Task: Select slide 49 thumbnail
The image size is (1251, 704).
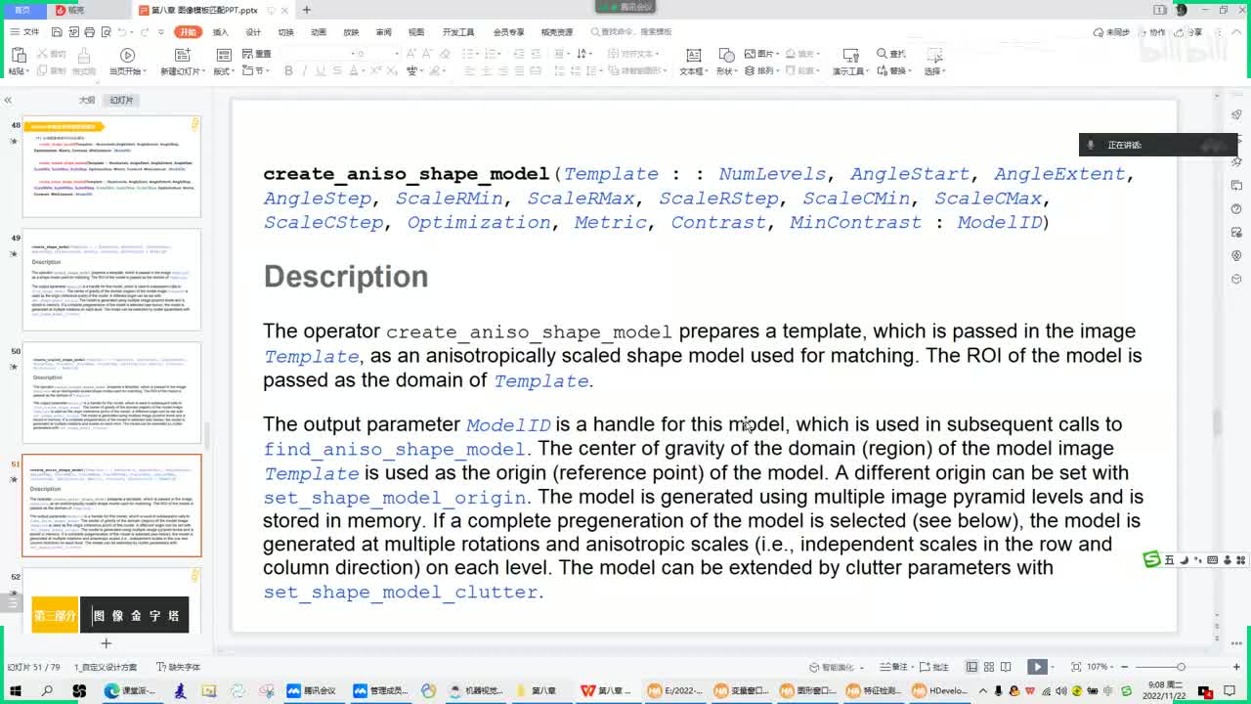Action: point(111,280)
